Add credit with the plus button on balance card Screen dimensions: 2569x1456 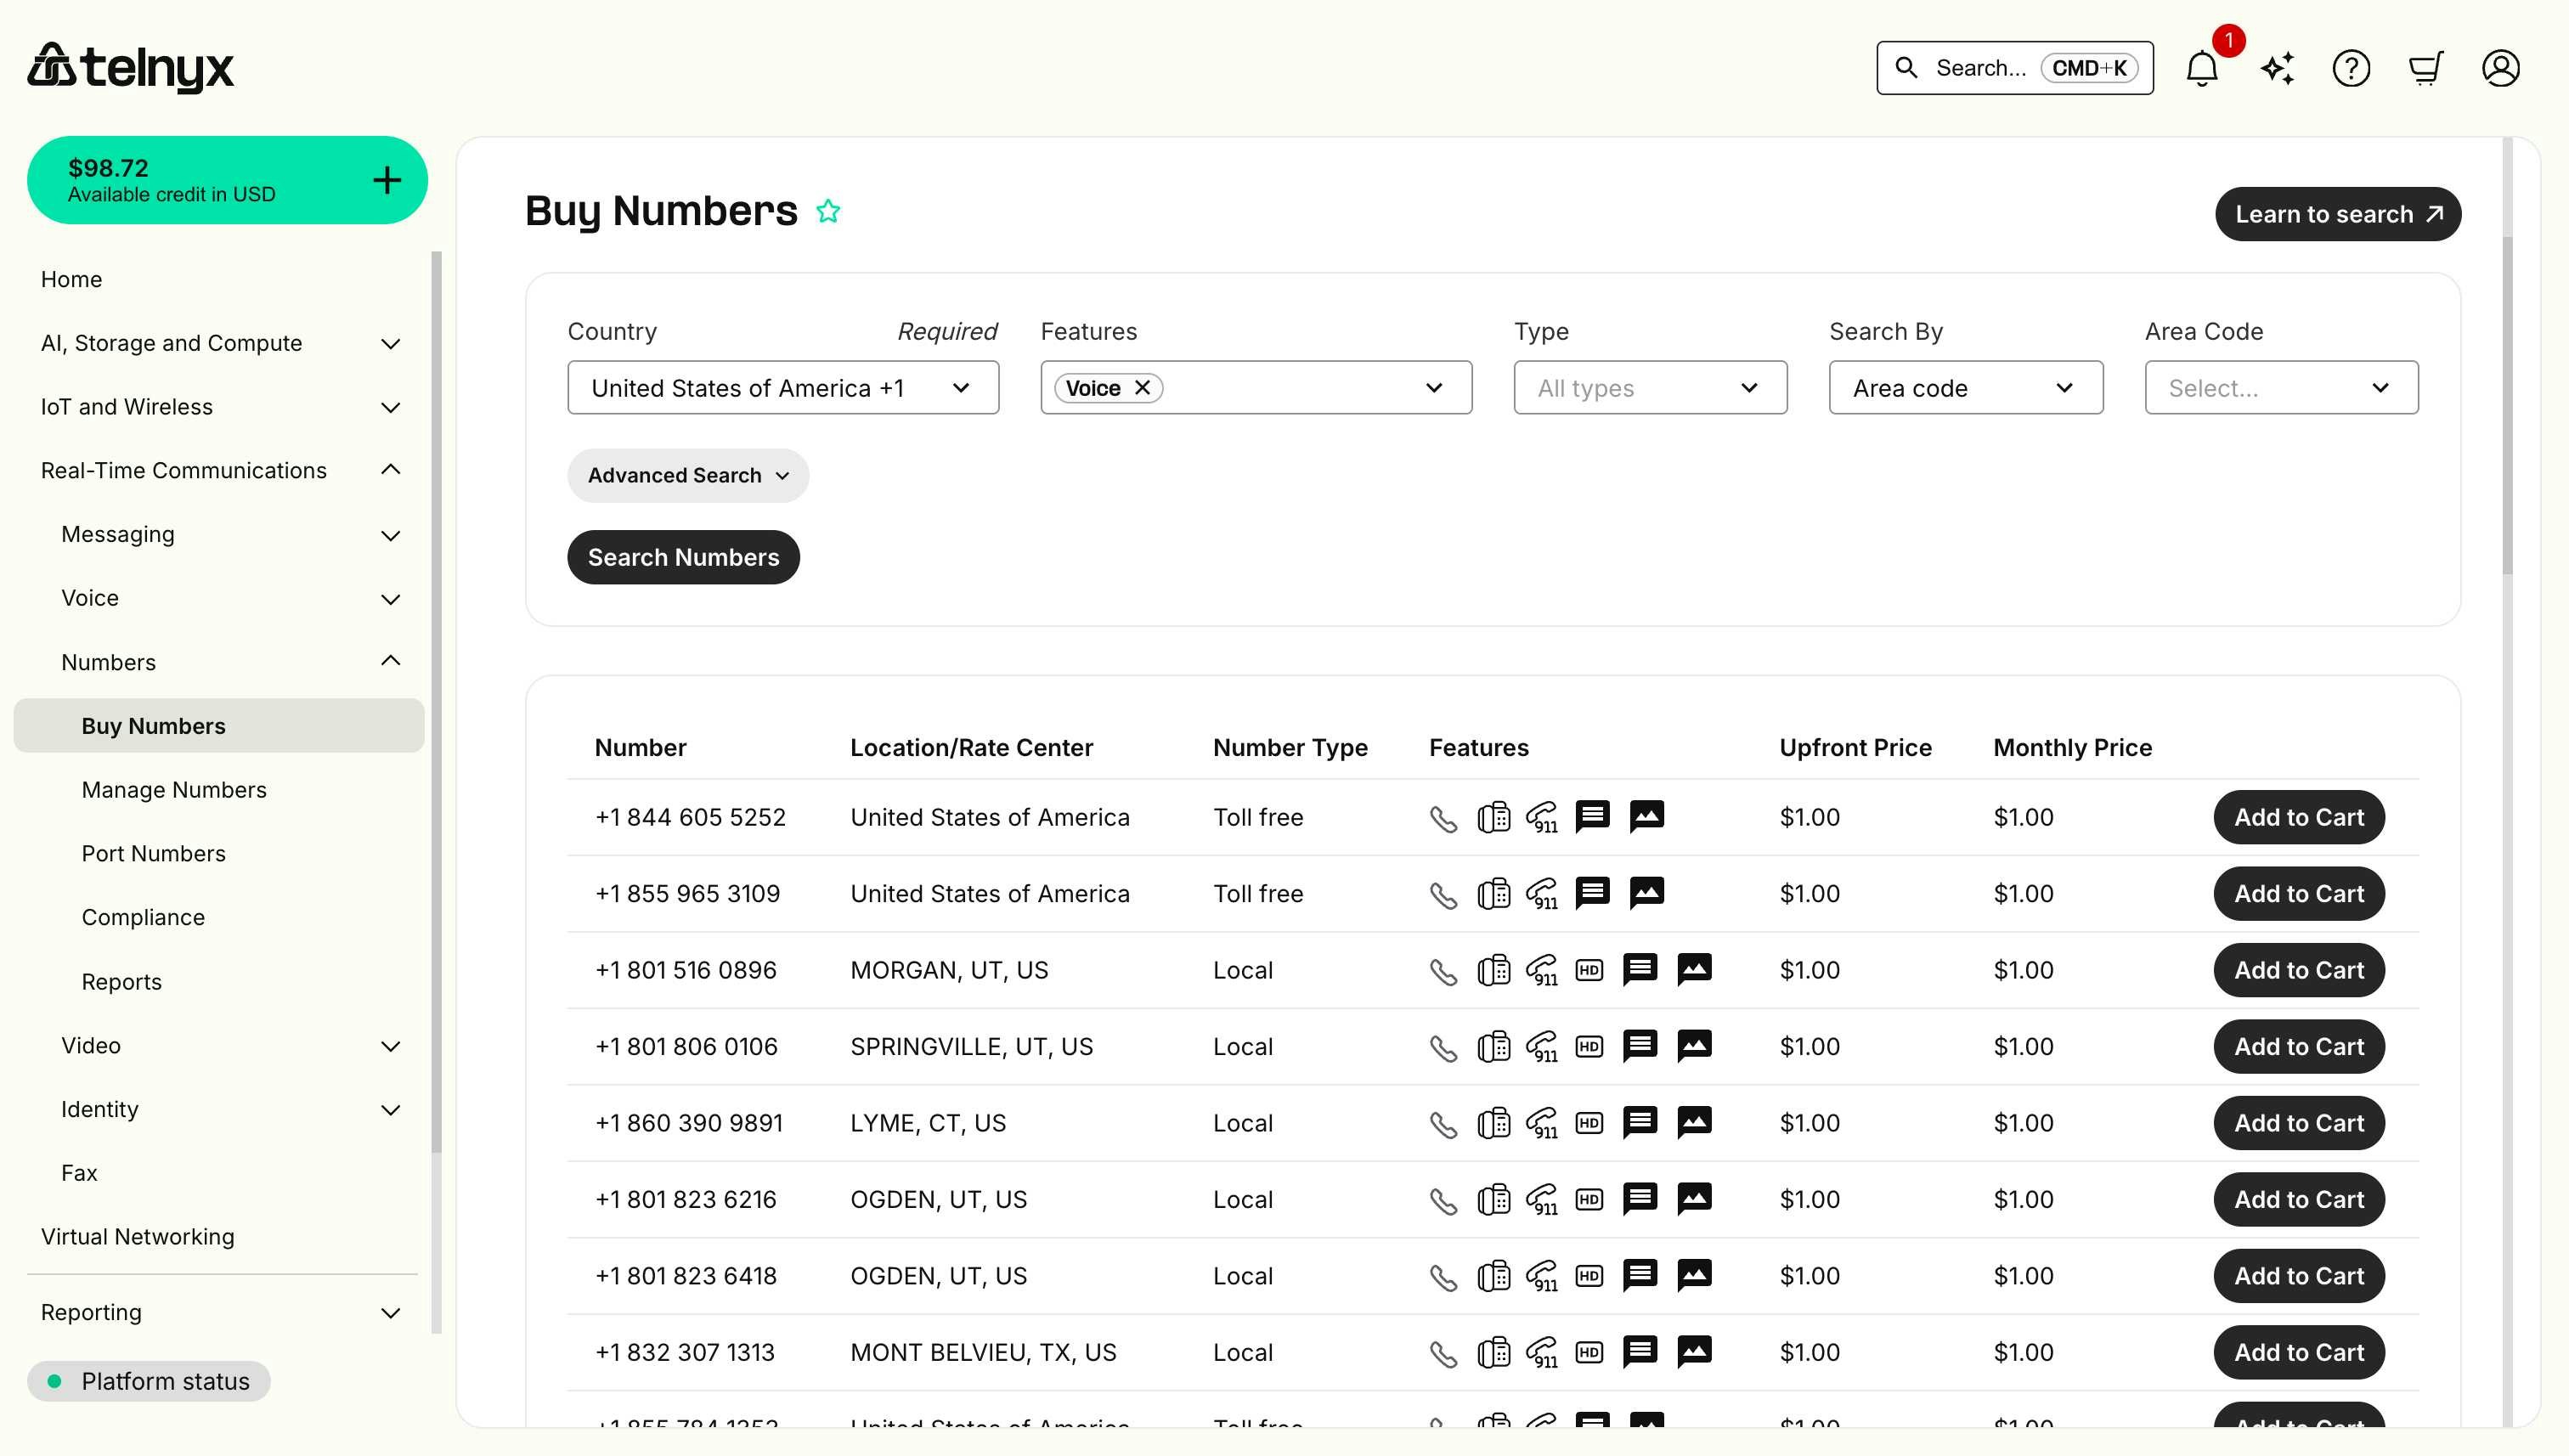pyautogui.click(x=386, y=179)
